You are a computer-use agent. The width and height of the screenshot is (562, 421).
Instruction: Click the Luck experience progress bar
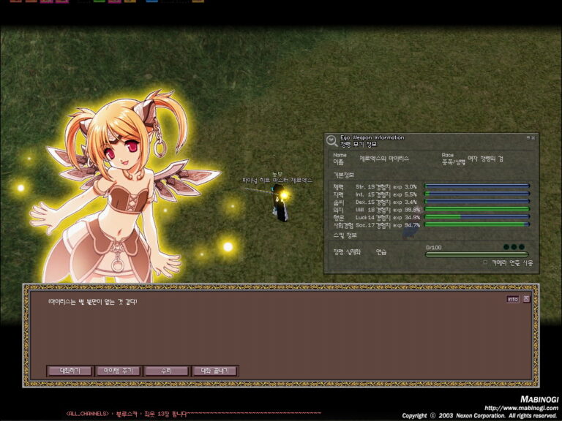476,216
